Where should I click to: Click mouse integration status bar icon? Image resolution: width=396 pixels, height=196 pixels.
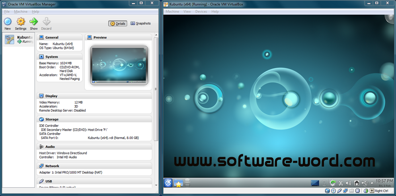pyautogui.click(x=366, y=191)
